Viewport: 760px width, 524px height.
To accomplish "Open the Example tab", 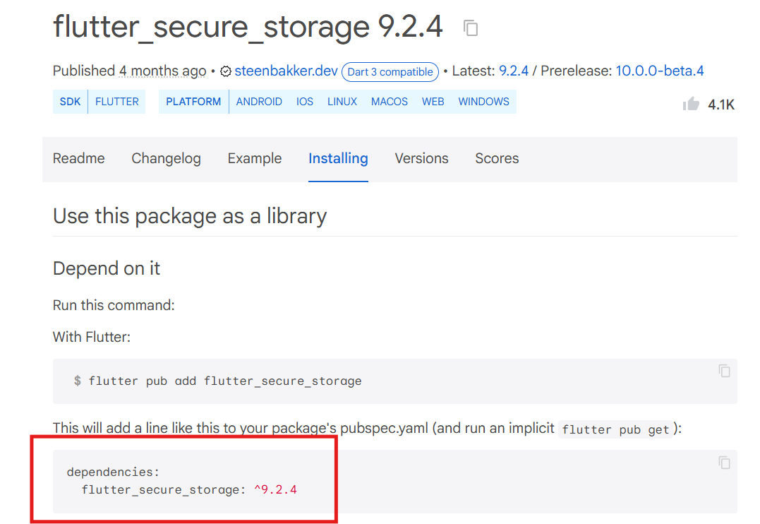I will (255, 159).
